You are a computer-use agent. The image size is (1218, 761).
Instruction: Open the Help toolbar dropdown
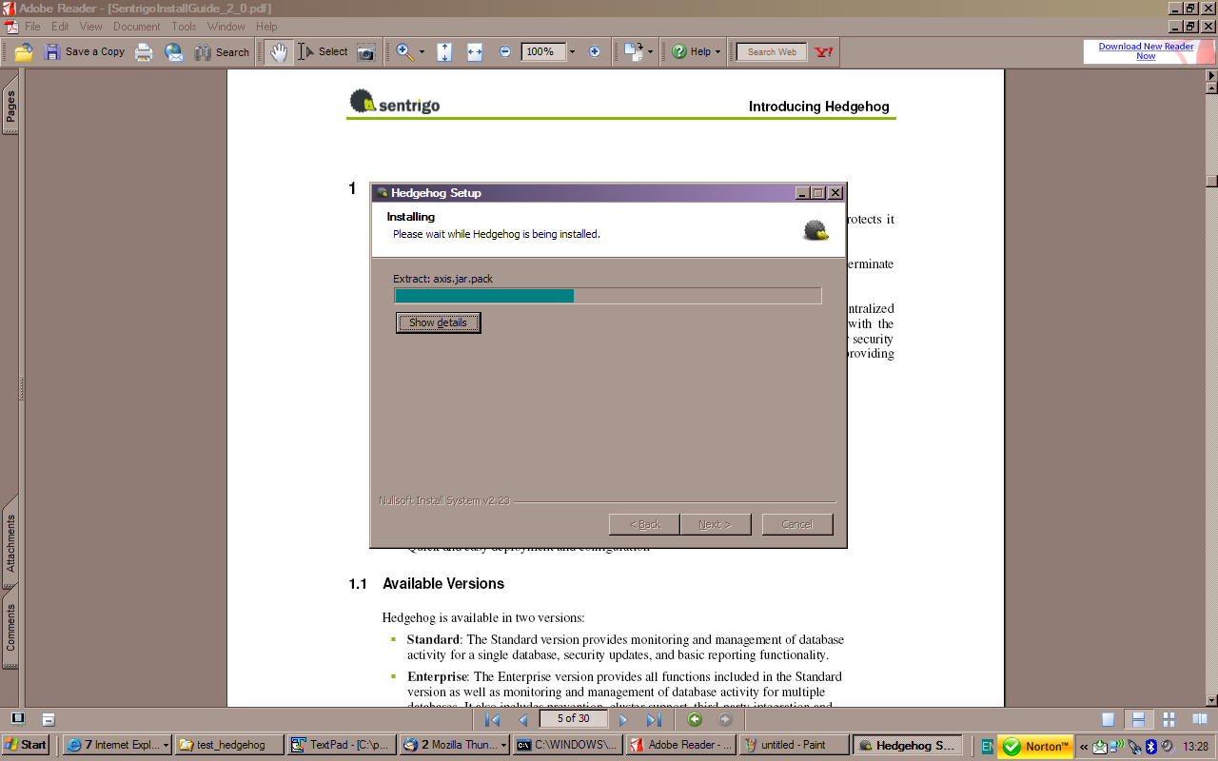[x=697, y=52]
